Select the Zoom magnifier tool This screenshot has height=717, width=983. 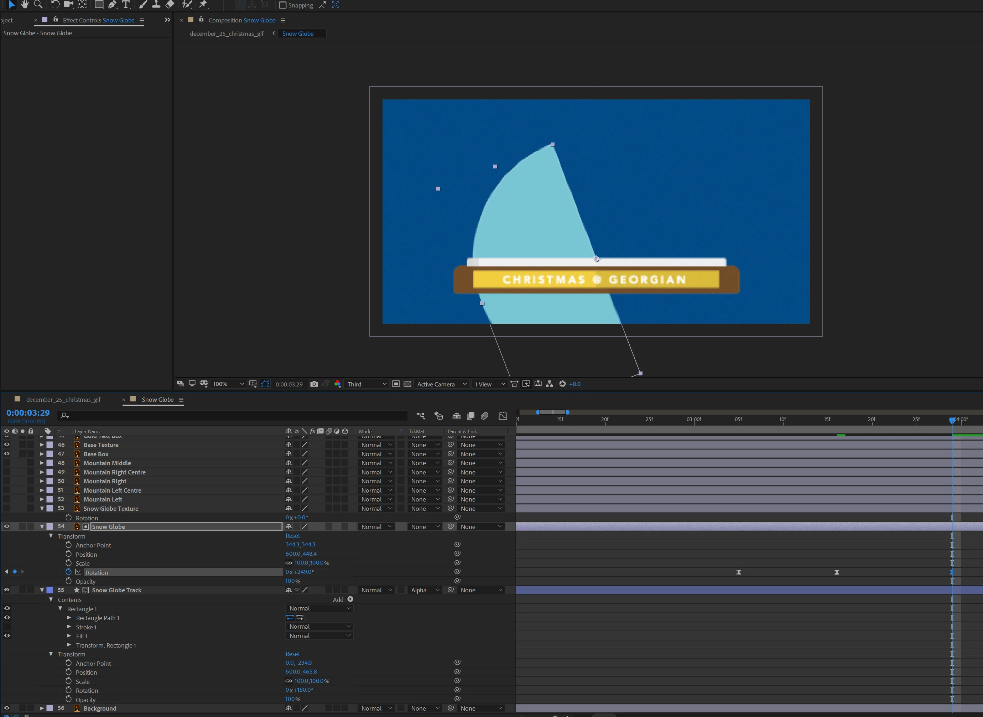(38, 4)
